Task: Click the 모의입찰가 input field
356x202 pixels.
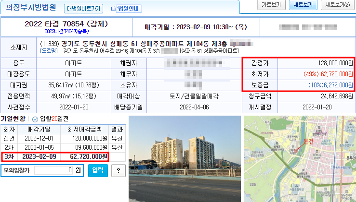Action: [x=53, y=170]
